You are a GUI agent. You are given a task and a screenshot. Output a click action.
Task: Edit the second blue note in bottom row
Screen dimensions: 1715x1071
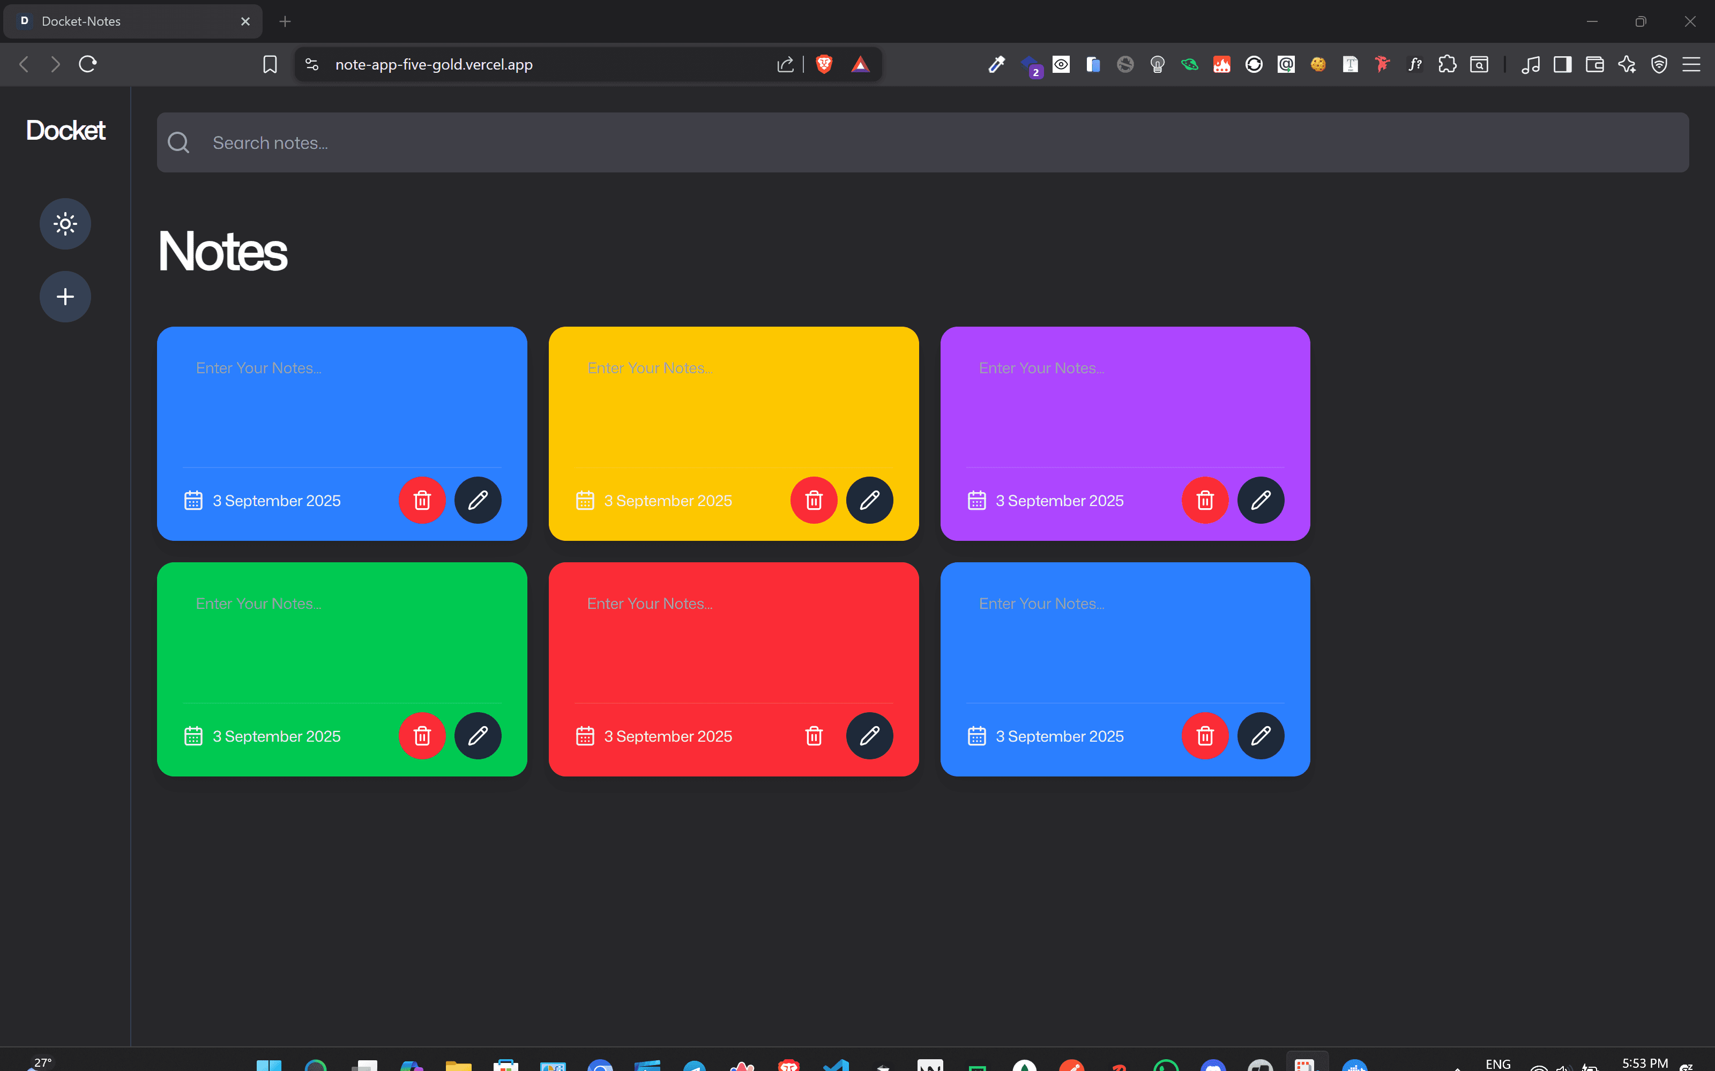[1261, 735]
